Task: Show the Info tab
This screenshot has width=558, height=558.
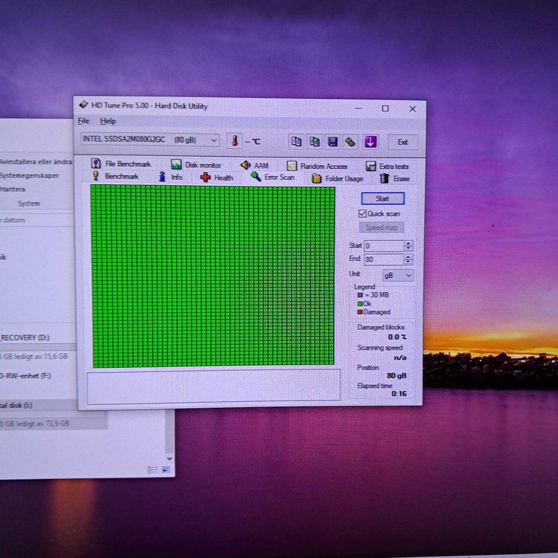Action: coord(171,177)
